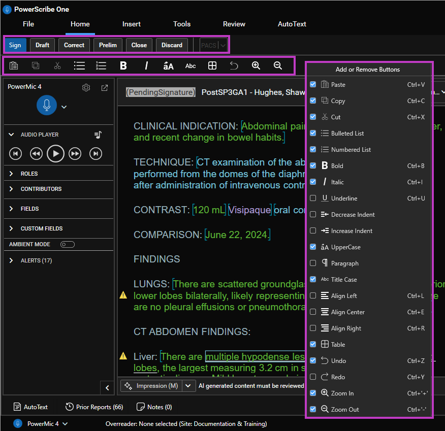
Task: Open the AutoText ribbon tab
Action: 292,24
